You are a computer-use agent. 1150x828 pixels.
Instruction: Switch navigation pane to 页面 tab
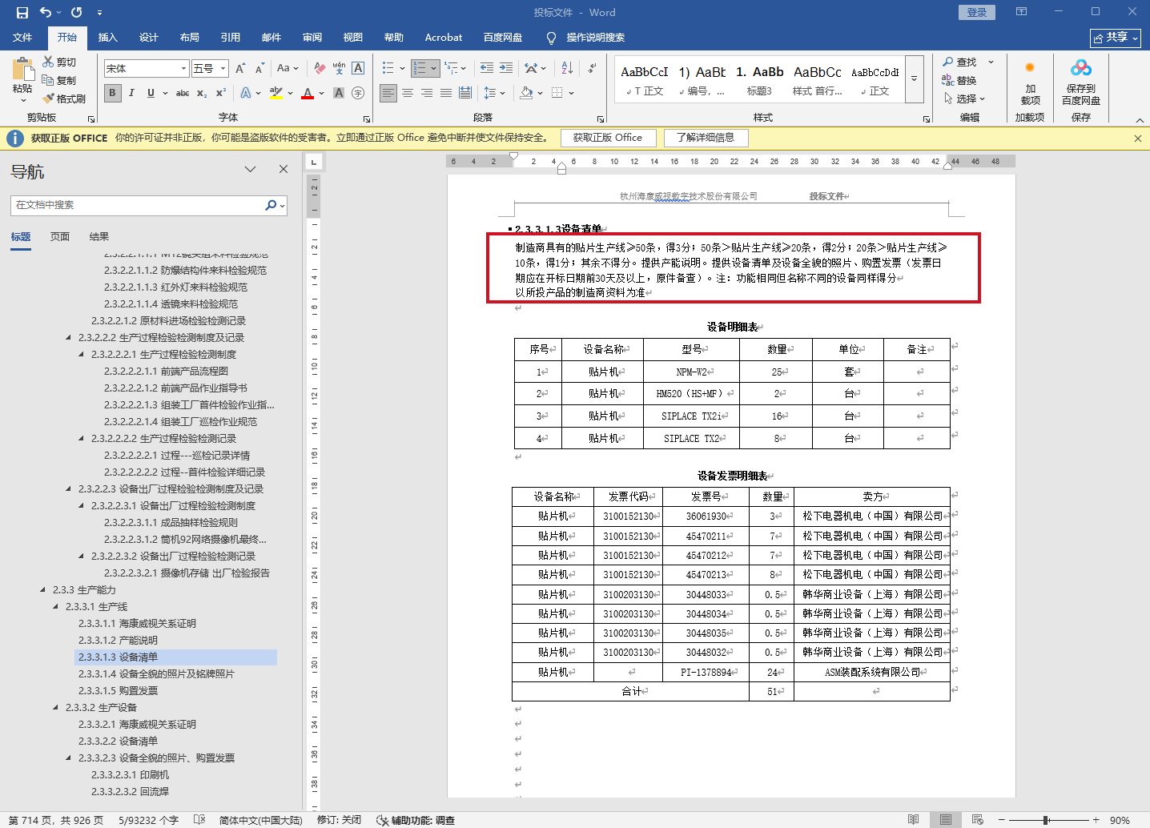click(x=60, y=236)
